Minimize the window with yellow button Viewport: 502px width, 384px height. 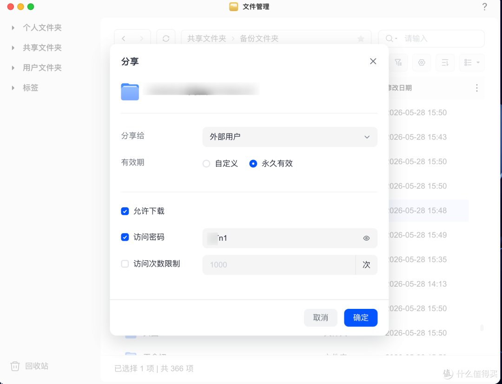(20, 6)
